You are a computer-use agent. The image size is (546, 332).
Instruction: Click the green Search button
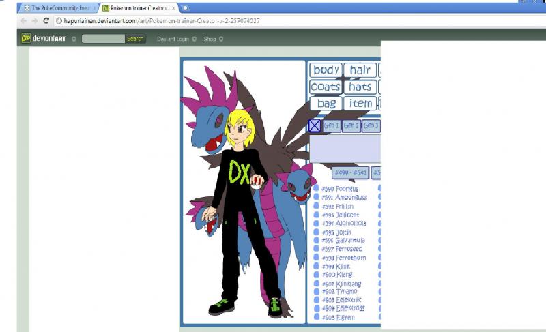pos(135,39)
